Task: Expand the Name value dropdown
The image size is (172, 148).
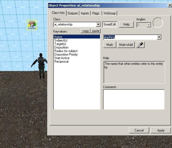Action: coord(159,37)
